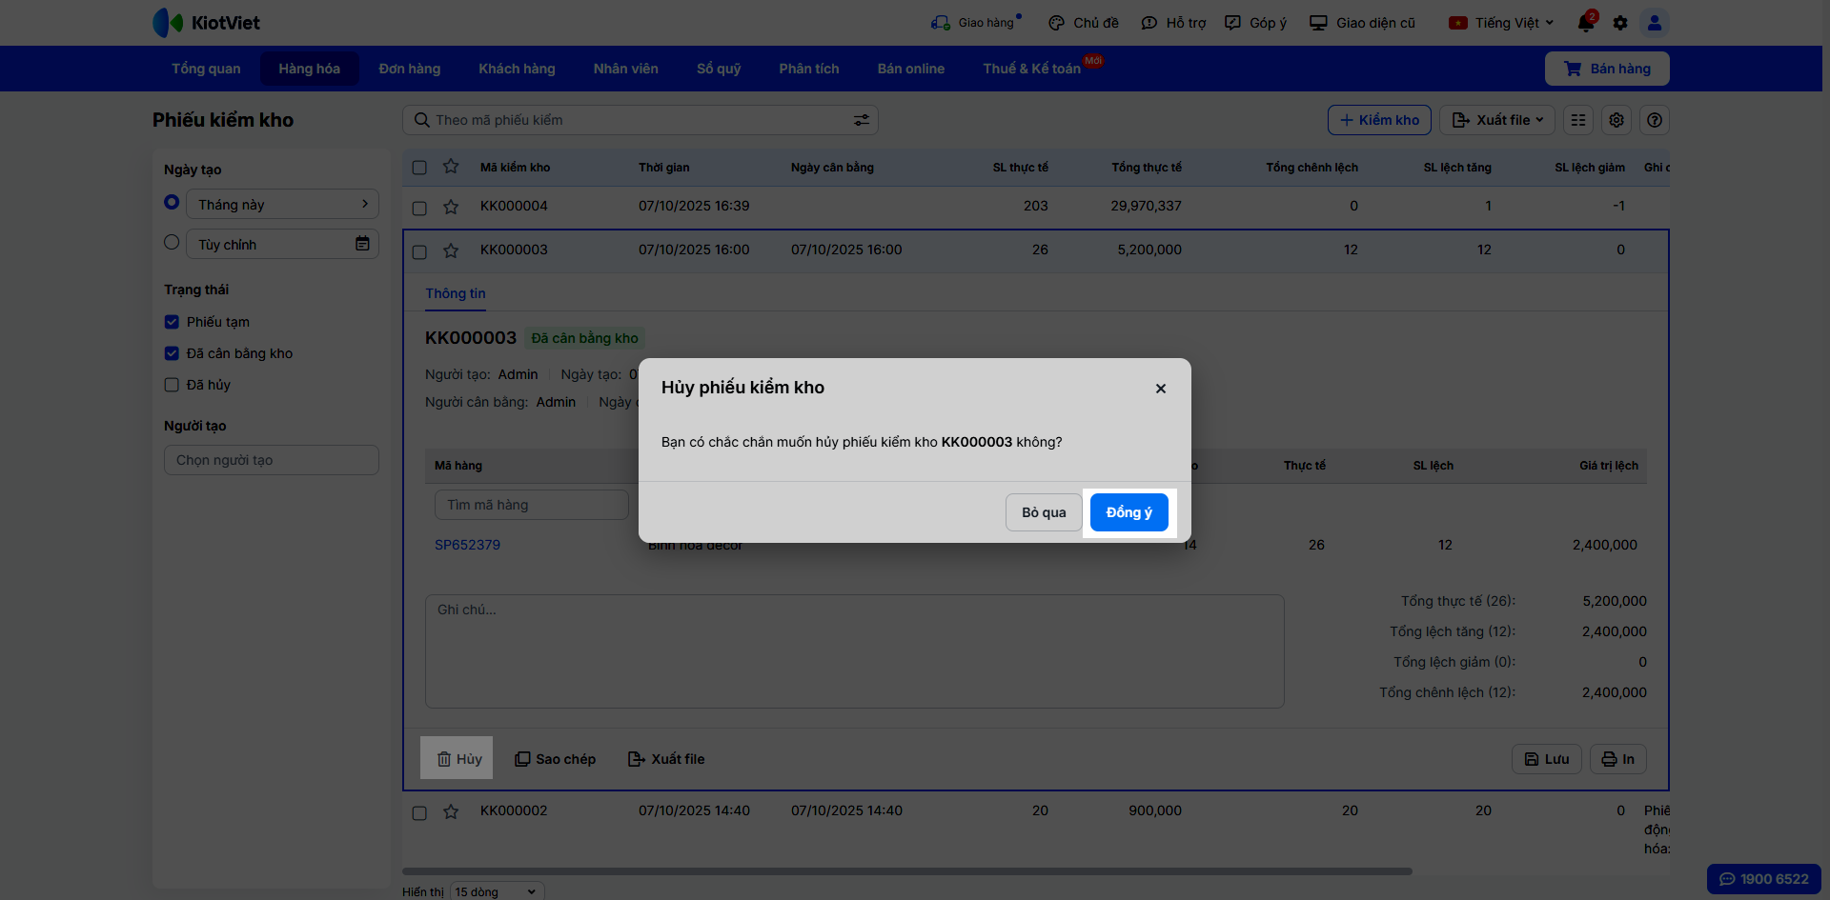
Task: Open Hỗ trợ support help
Action: [x=1173, y=23]
